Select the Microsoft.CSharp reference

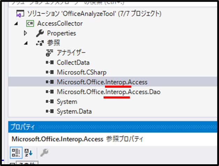pos(82,72)
